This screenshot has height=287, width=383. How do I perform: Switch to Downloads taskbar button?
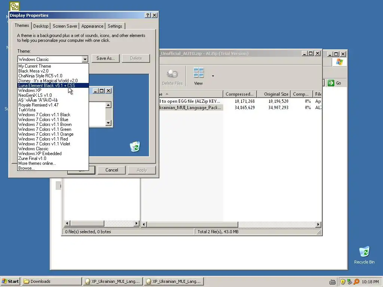pyautogui.click(x=52, y=281)
